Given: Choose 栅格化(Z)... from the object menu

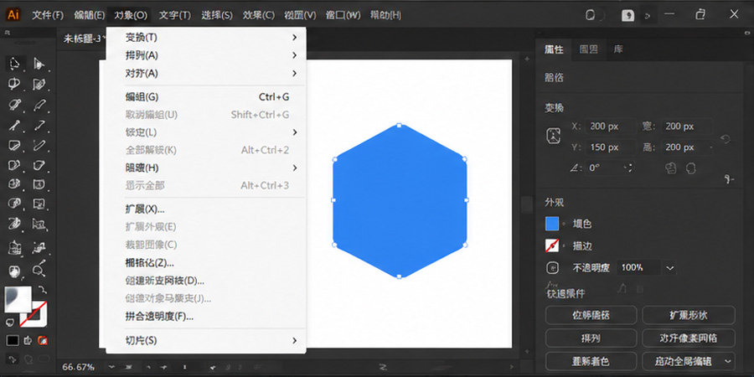Looking at the screenshot, I should (x=207, y=262).
